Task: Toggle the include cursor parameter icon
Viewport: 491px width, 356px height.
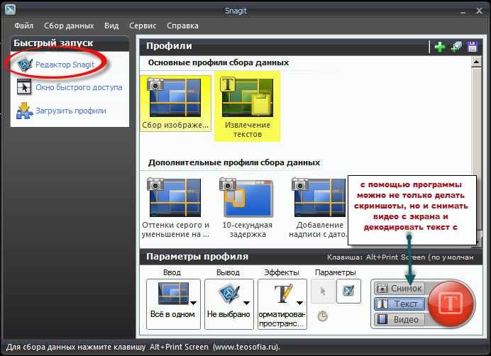Action: click(323, 291)
